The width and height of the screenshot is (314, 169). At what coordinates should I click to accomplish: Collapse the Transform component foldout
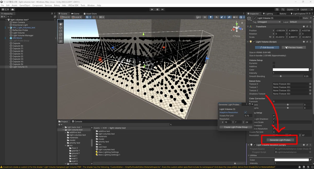point(248,26)
